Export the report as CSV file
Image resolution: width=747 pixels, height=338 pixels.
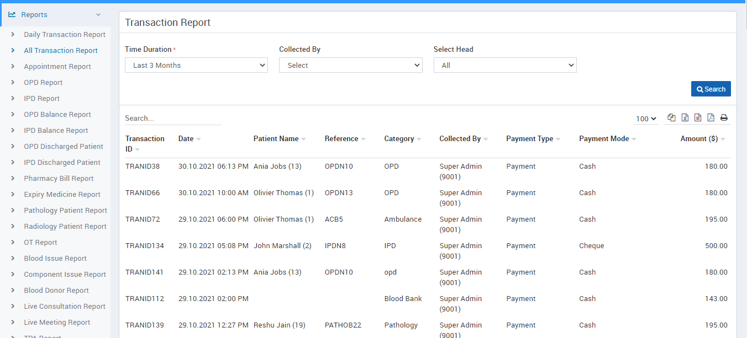click(698, 117)
